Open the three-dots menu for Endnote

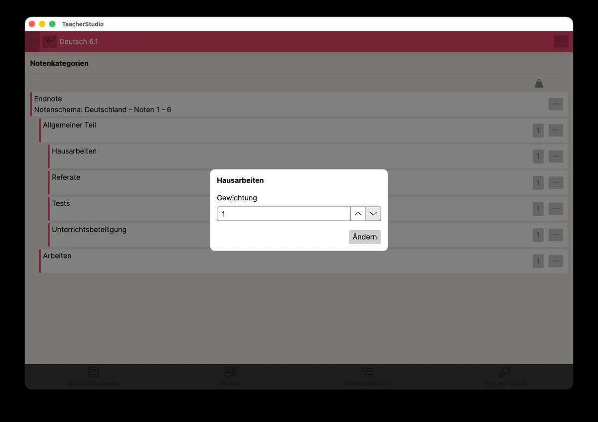coord(556,104)
